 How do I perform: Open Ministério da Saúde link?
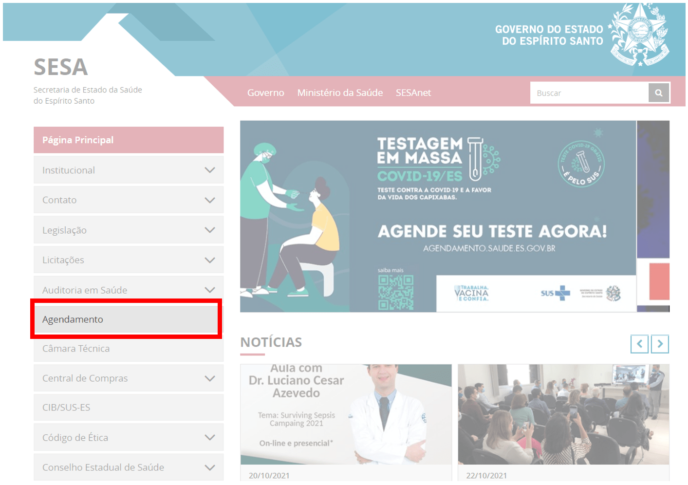tap(340, 93)
